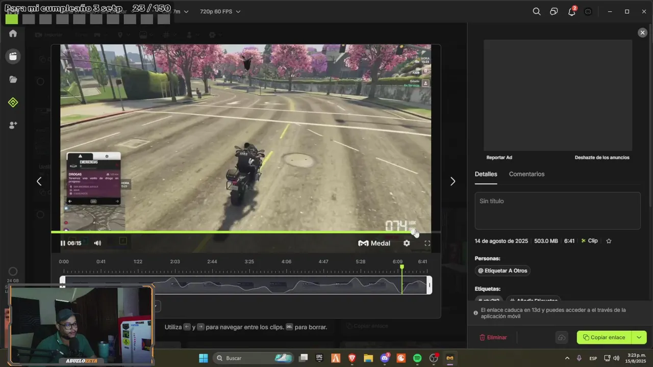Viewport: 653px width, 367px height.
Task: Click Deshazte de los anuncios link
Action: tap(602, 158)
